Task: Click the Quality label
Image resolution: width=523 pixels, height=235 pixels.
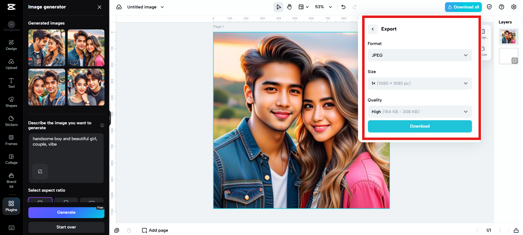Action: [x=375, y=100]
